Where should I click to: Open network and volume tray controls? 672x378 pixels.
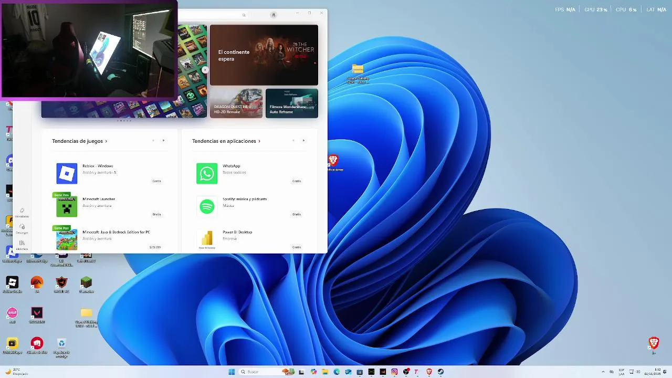tap(635, 372)
